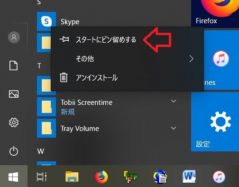Jump using the W letter header
Screen dimensions: 239x187
[x=41, y=151]
